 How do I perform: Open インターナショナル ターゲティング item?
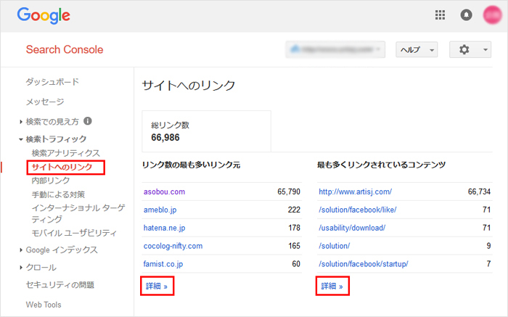(78, 213)
